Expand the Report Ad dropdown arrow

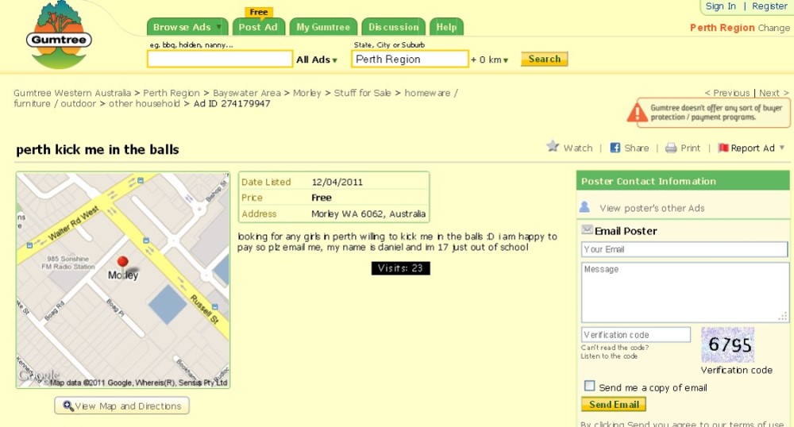[x=782, y=148]
